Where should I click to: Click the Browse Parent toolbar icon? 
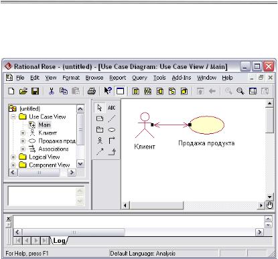coord(200,91)
